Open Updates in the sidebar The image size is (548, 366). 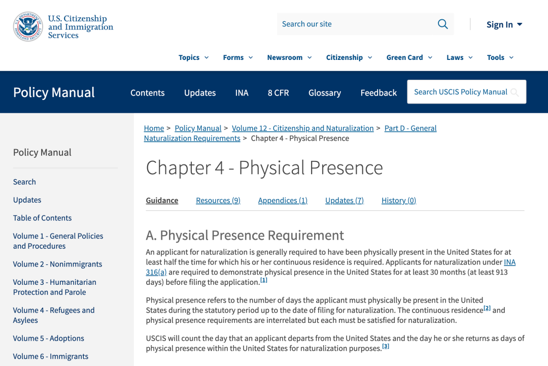27,200
